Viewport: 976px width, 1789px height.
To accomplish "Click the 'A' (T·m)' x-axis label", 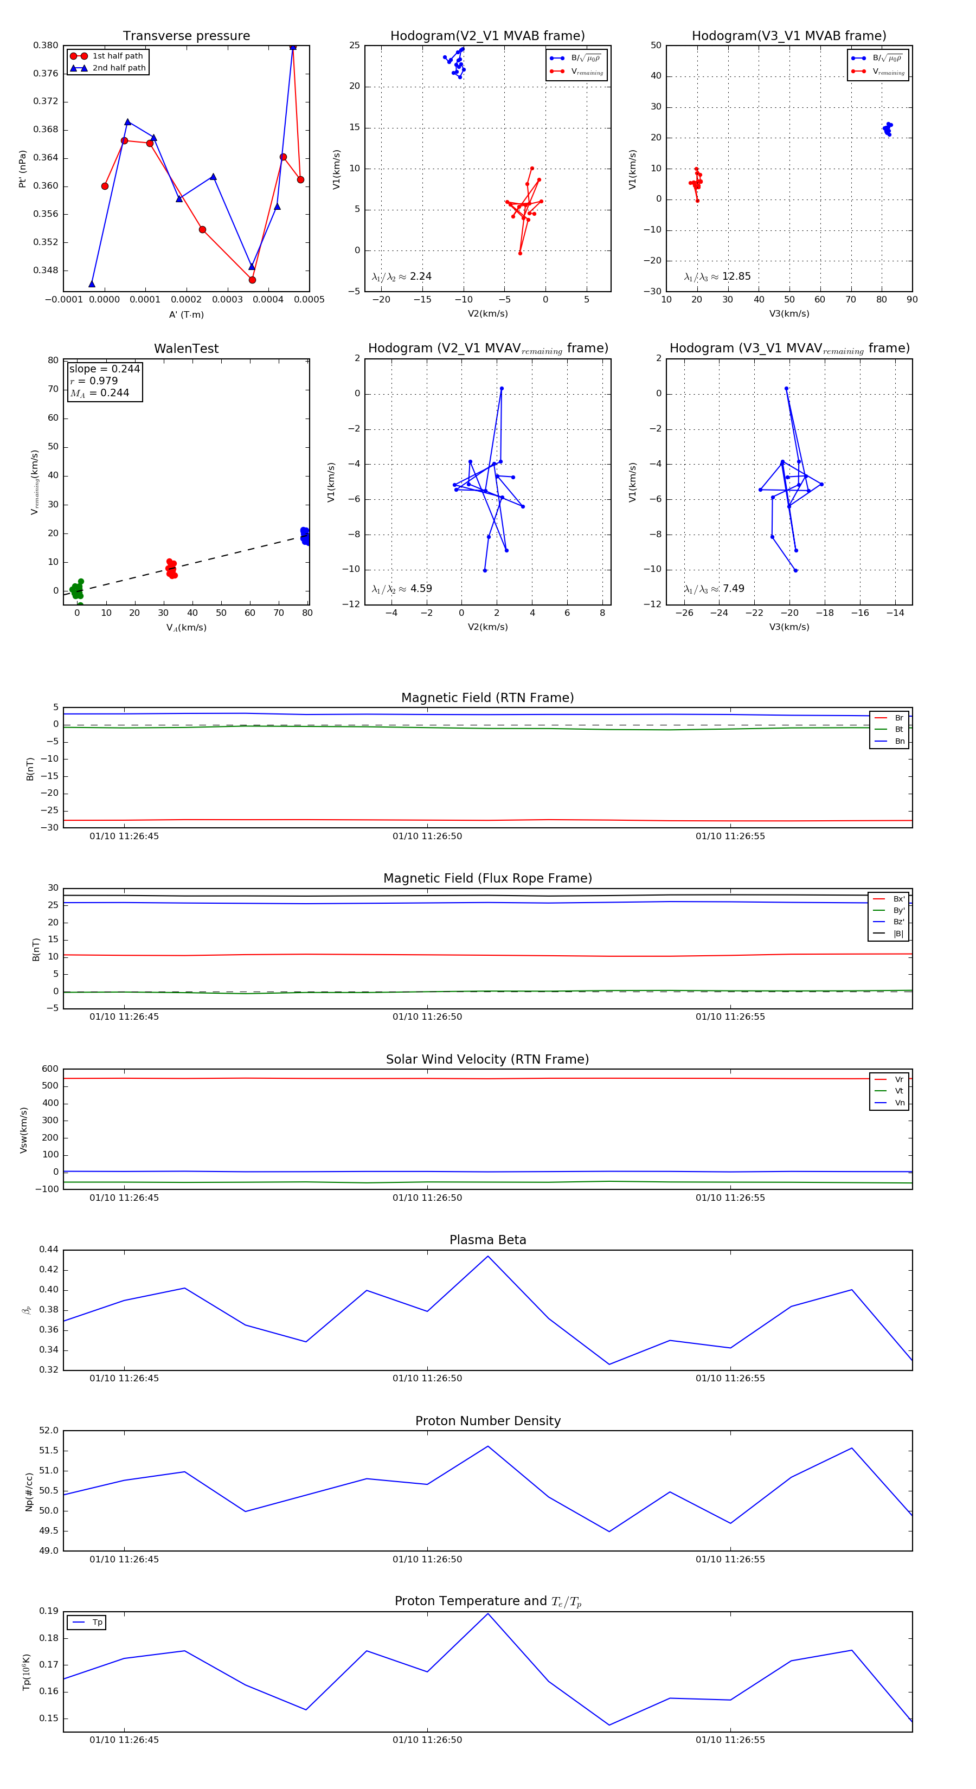I will tap(186, 314).
